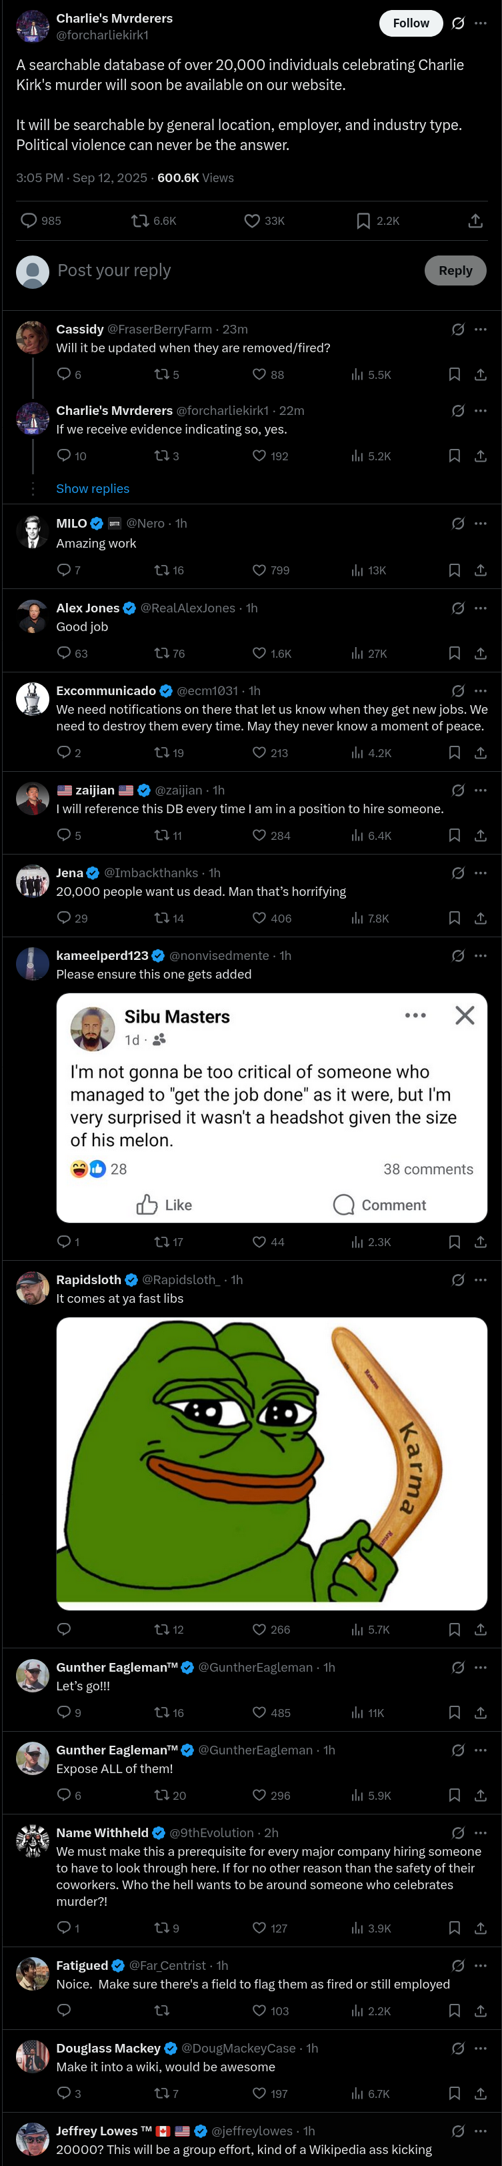Click the Reply button
502x2166 pixels.
pyautogui.click(x=455, y=271)
